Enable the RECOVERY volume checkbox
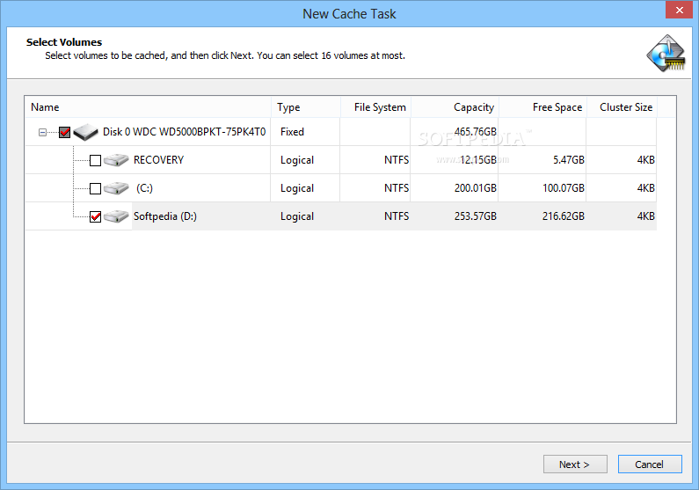 pos(95,160)
